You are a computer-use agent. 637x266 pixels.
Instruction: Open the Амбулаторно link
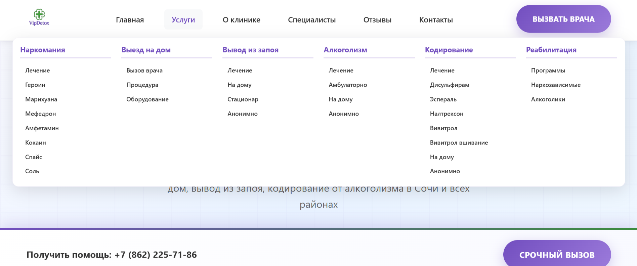(x=348, y=85)
